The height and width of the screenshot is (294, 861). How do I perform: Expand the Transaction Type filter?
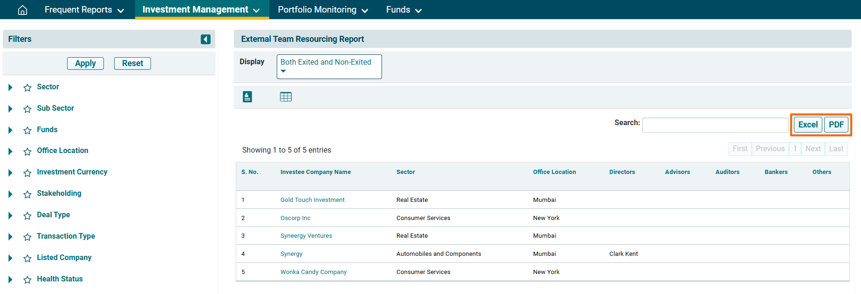click(10, 237)
